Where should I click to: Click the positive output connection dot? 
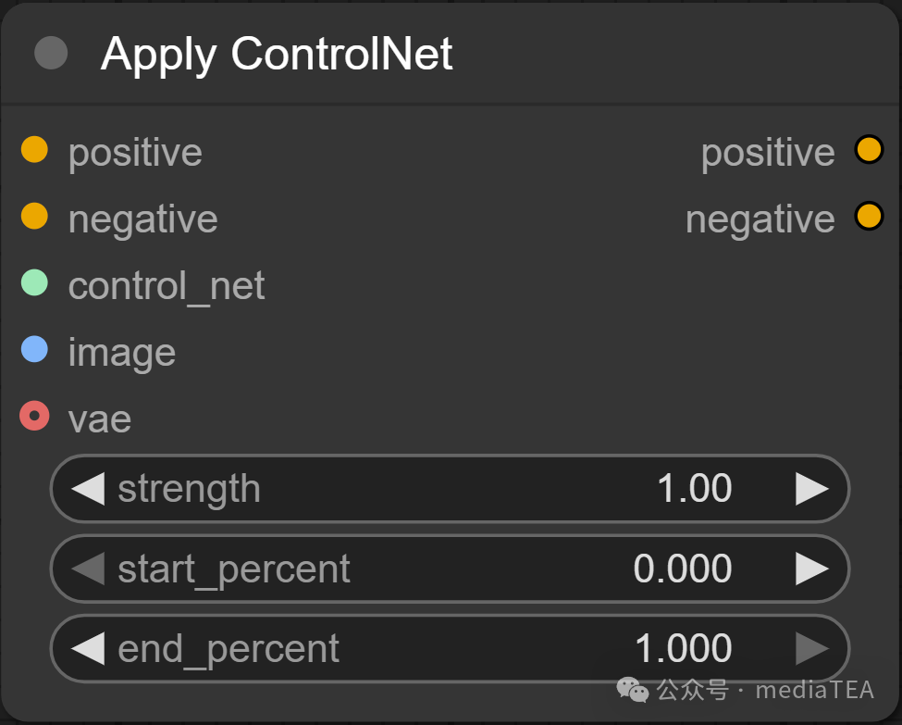[x=868, y=149]
